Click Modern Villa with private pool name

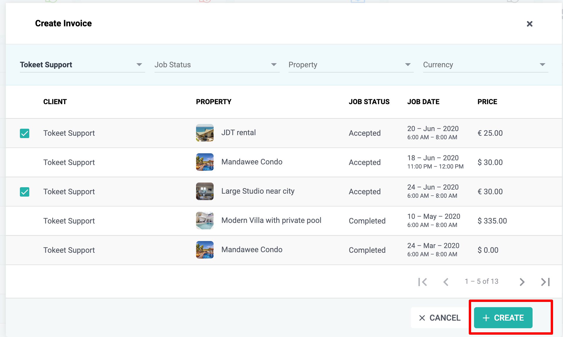coord(271,220)
